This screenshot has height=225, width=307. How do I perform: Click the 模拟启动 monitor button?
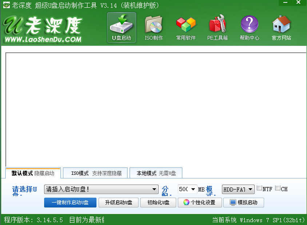pyautogui.click(x=244, y=202)
